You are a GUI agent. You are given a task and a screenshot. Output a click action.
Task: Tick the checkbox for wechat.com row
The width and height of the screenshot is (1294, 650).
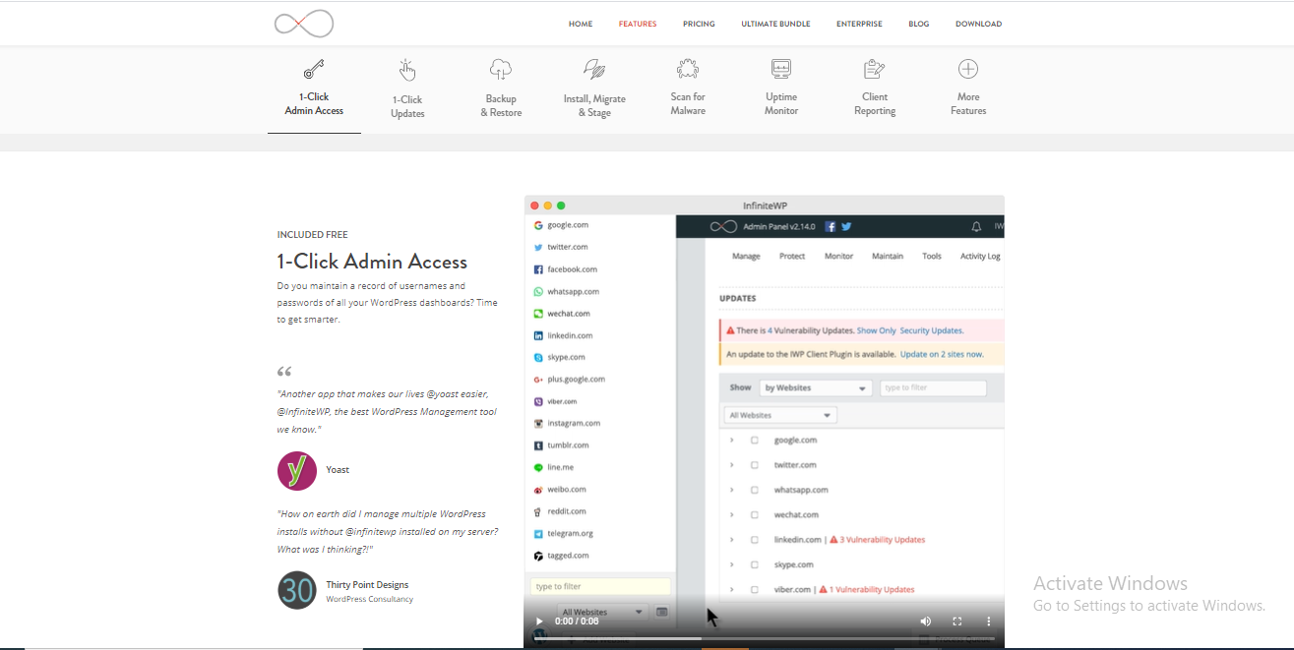pos(755,514)
